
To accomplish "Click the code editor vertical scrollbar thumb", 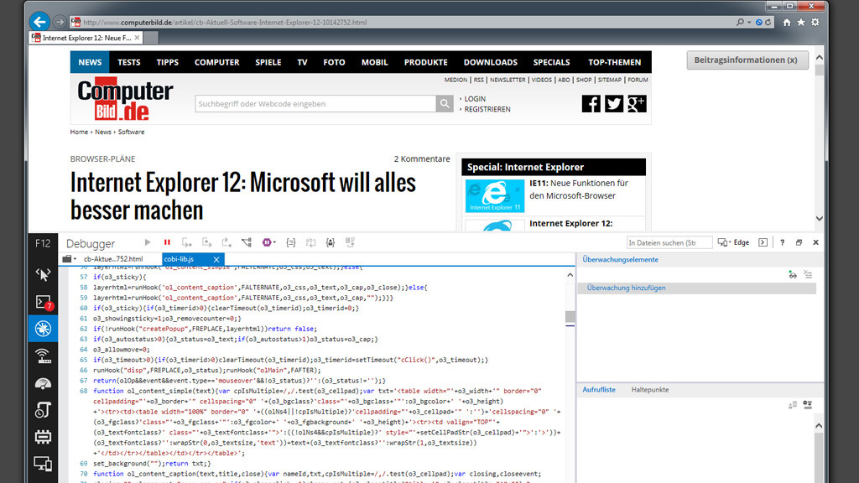I will click(x=570, y=316).
